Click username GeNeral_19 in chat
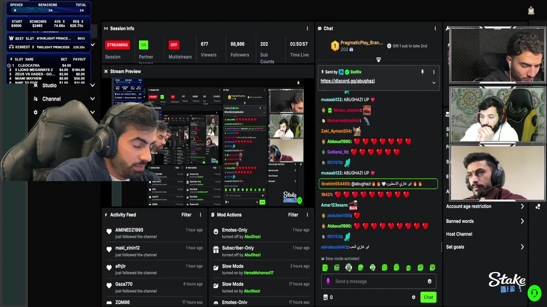The image size is (547, 307). (338, 152)
